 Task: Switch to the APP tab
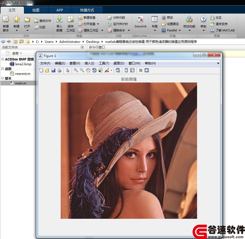pyautogui.click(x=60, y=10)
